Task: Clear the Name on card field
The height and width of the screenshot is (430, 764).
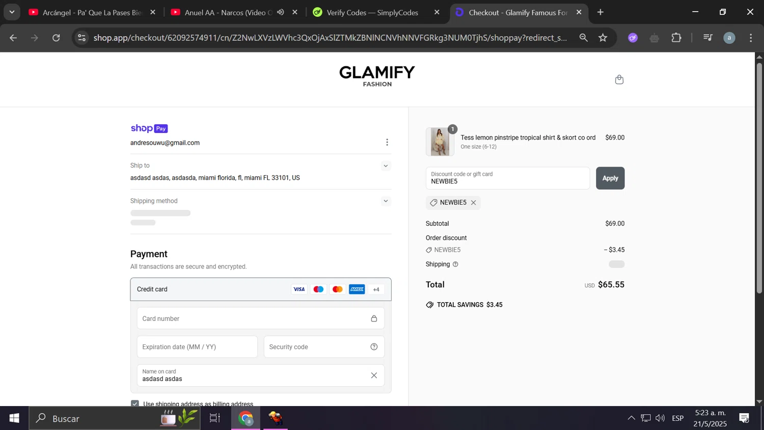Action: click(374, 375)
